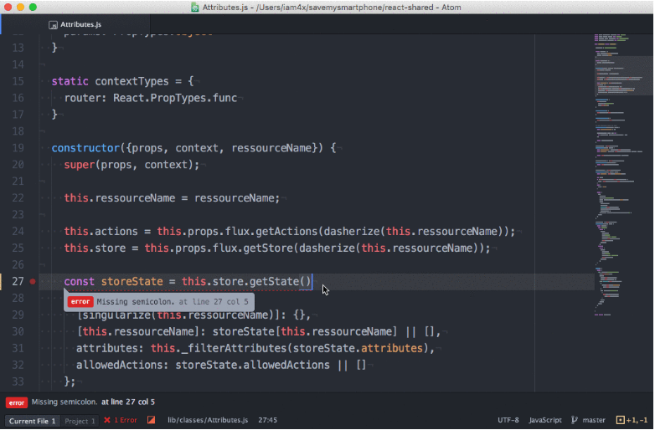Click the const keyword on line 27
Image resolution: width=655 pixels, height=430 pixels.
[79, 282]
